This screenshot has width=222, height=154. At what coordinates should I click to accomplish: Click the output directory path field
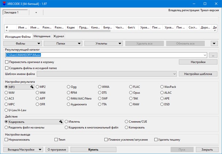(104, 55)
